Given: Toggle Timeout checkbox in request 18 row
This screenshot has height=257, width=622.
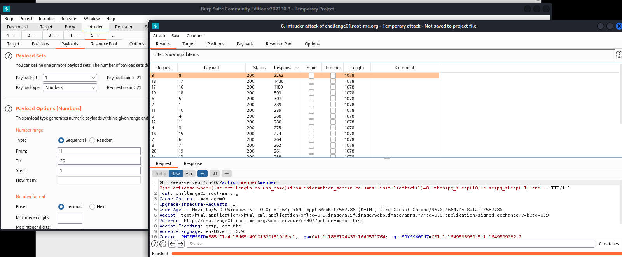Looking at the screenshot, I should [x=333, y=81].
